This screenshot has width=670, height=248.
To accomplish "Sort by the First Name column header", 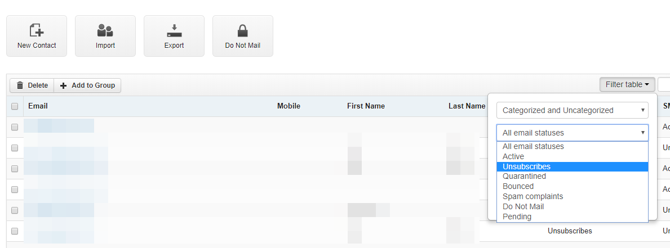I will coord(366,106).
